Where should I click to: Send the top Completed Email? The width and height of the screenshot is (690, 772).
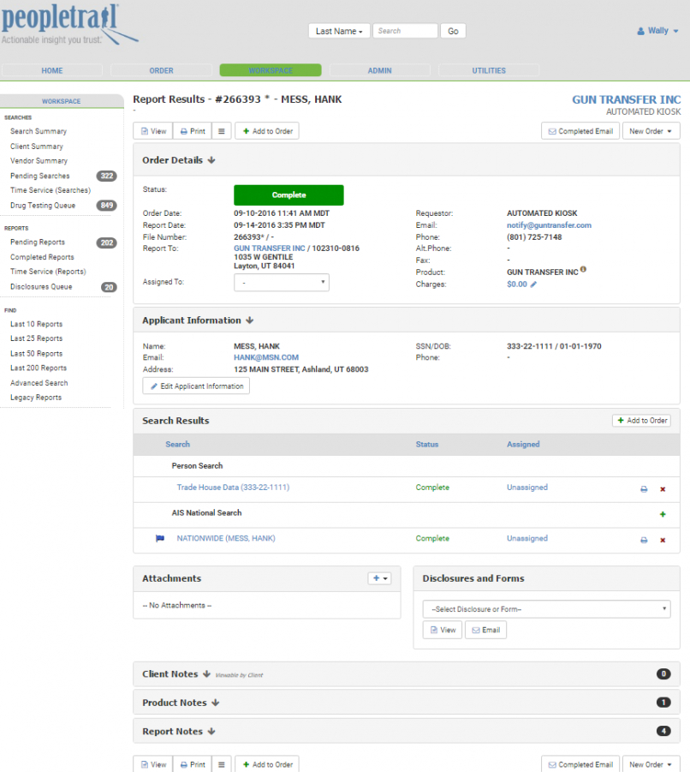pyautogui.click(x=580, y=131)
